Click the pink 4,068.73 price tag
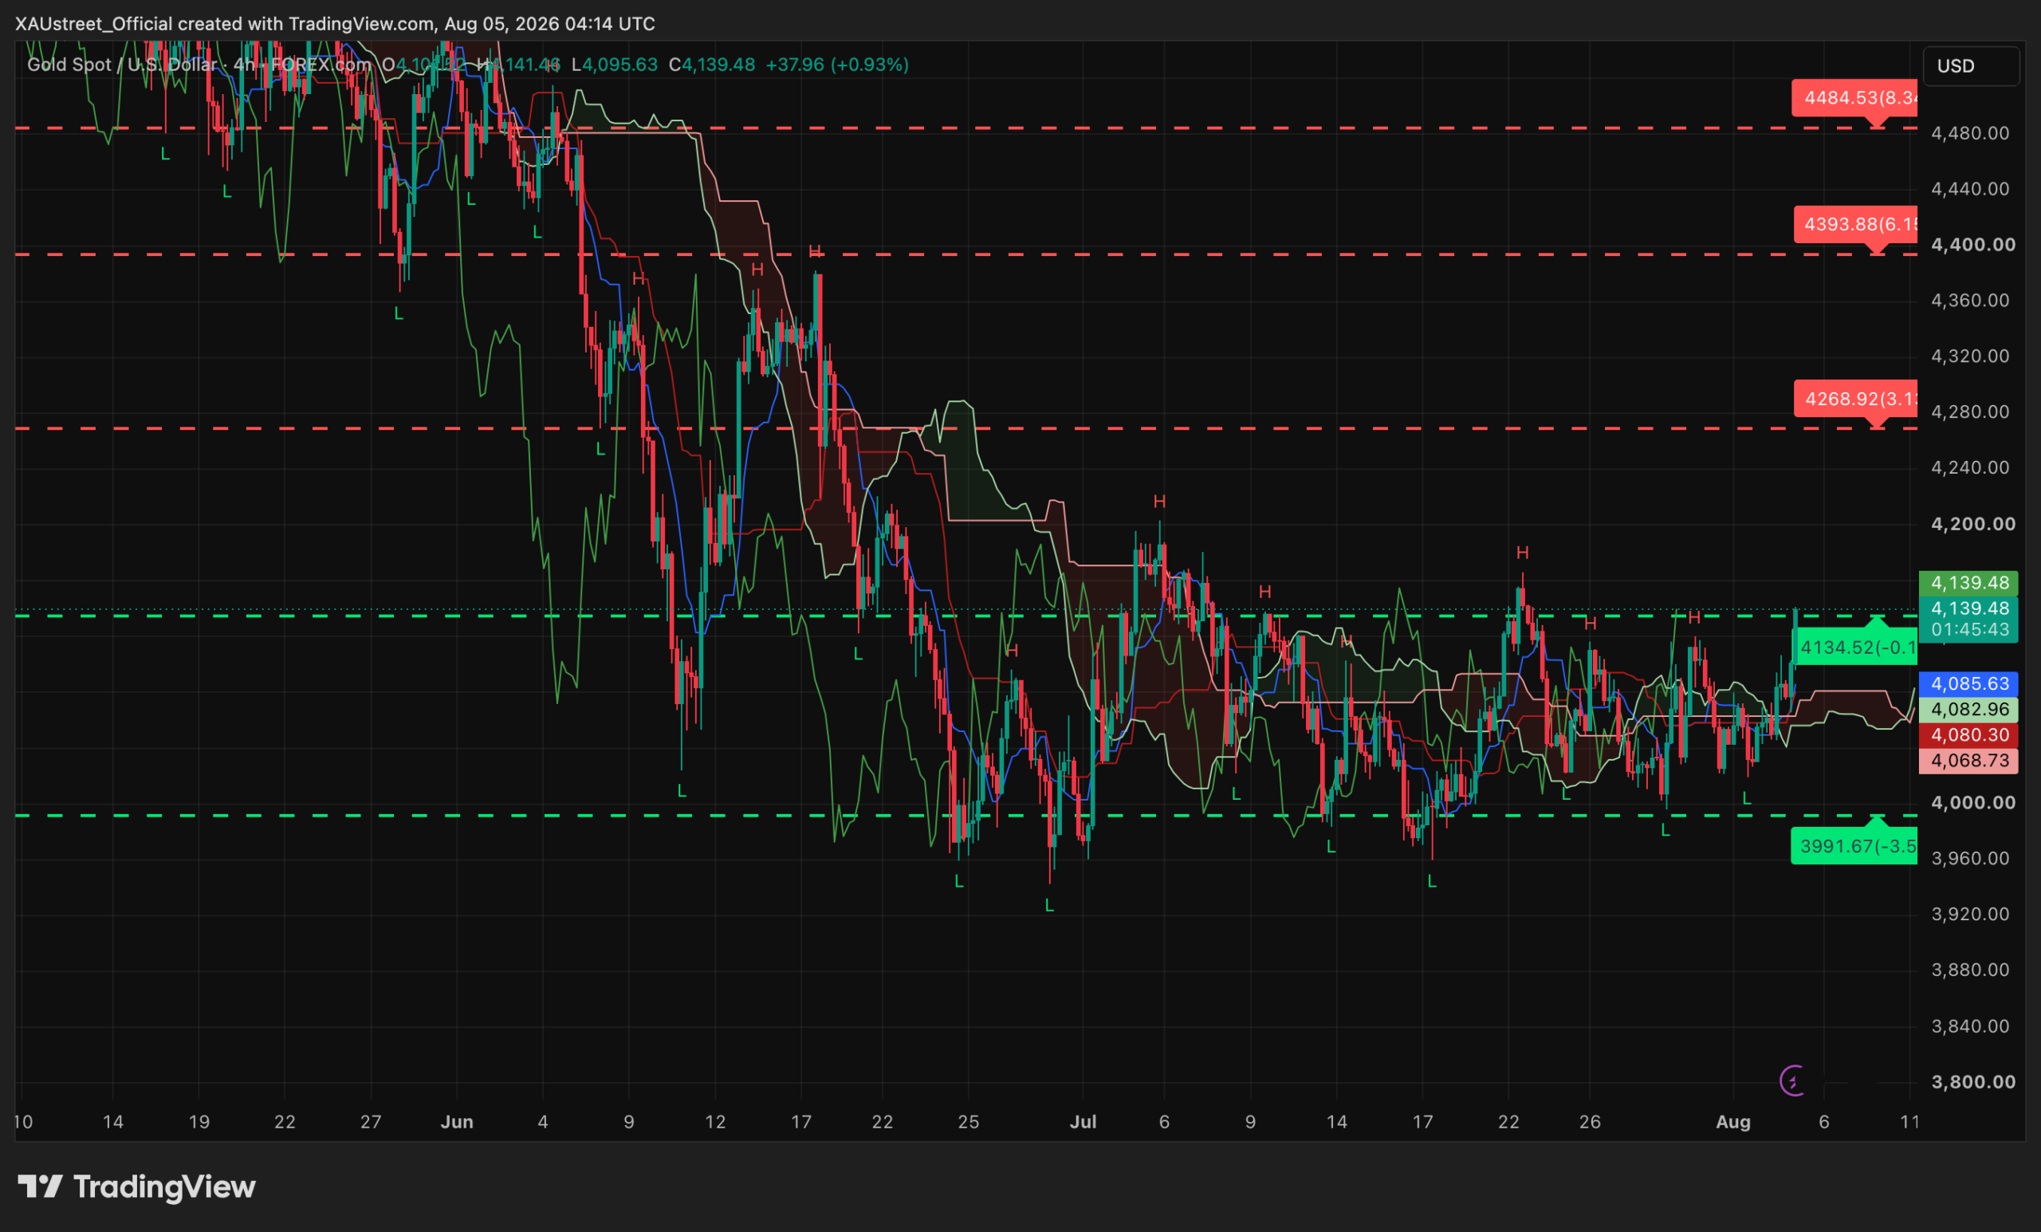This screenshot has width=2041, height=1232. [x=1969, y=761]
